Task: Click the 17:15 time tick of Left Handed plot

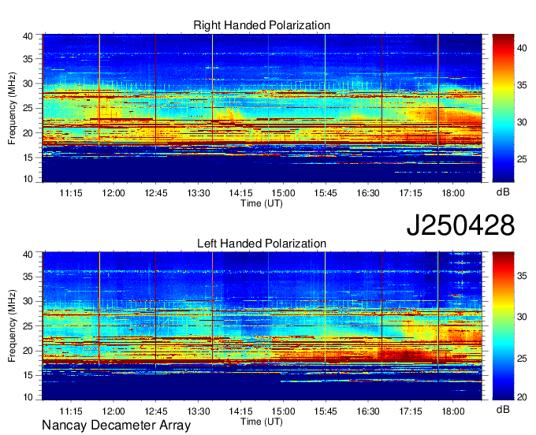Action: click(x=411, y=411)
